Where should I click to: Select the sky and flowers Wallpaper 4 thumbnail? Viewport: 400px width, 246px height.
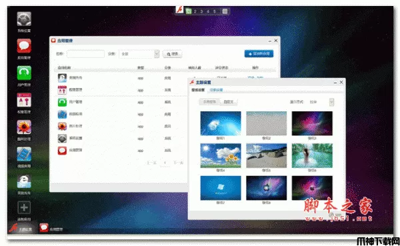[x=221, y=155]
